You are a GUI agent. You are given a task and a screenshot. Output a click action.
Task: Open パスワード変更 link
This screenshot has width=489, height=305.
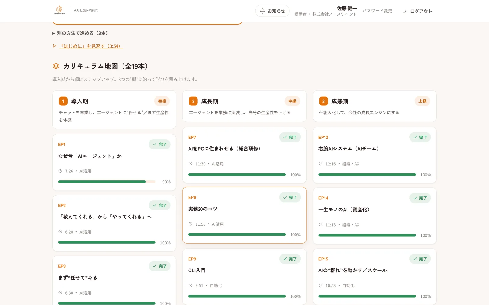[377, 11]
